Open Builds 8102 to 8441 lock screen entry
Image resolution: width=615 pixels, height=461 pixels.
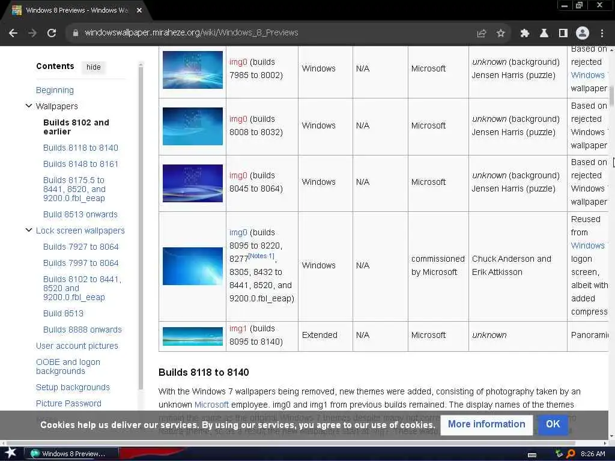point(82,288)
